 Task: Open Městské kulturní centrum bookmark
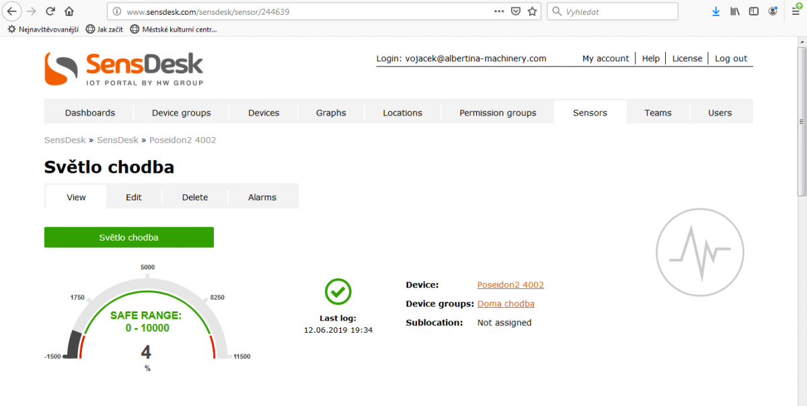pyautogui.click(x=174, y=29)
